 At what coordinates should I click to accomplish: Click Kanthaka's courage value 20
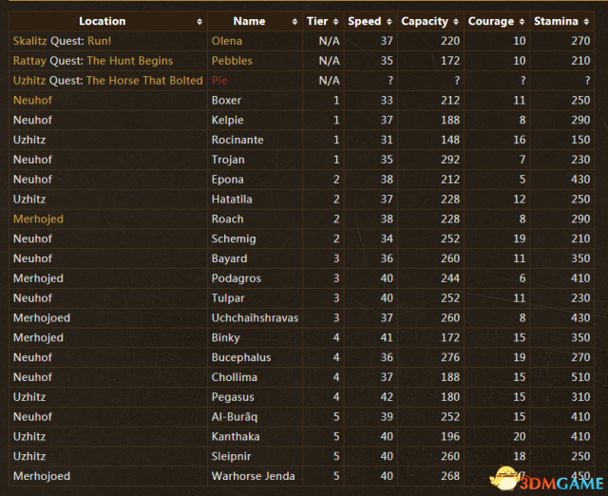pos(520,437)
